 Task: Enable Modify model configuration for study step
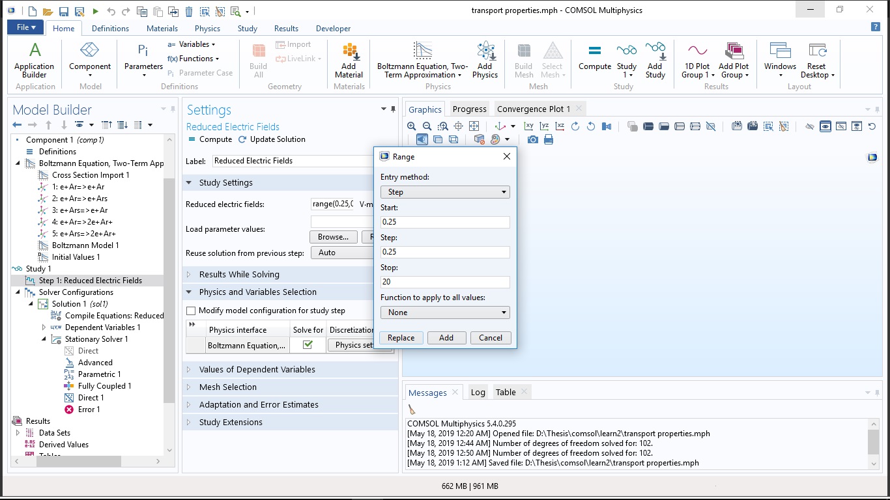point(191,311)
